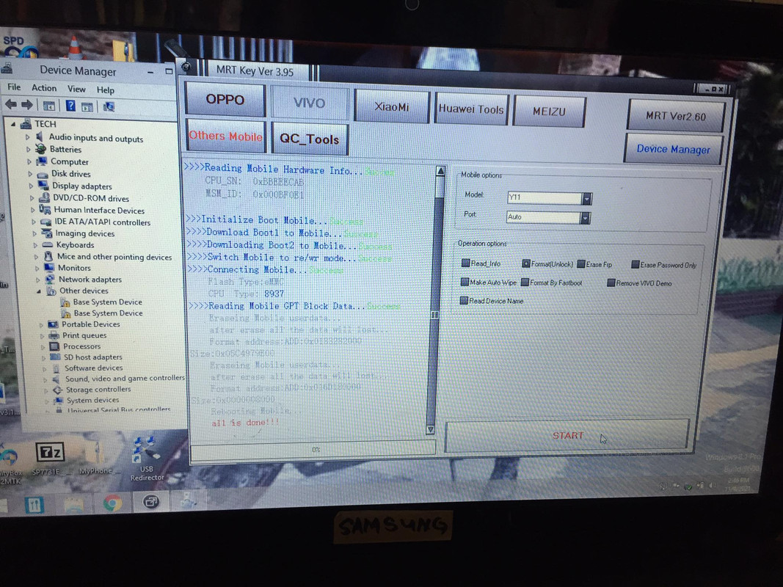Select the Print queues category icon

click(54, 335)
